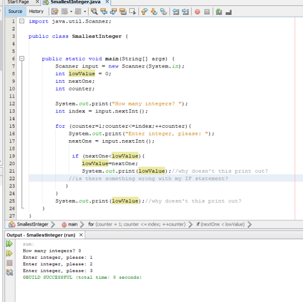Click line number 15 in gutter

pyautogui.click(x=12, y=126)
